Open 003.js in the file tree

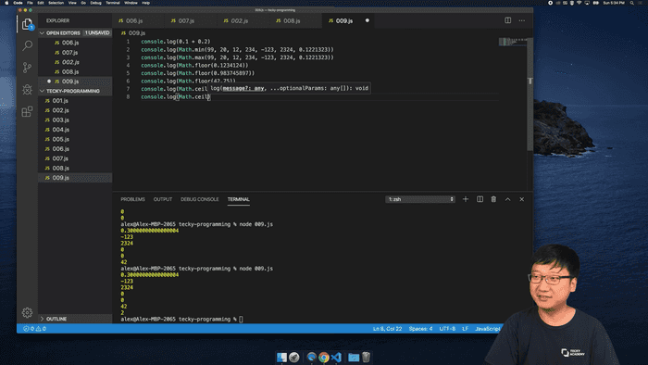[75, 120]
